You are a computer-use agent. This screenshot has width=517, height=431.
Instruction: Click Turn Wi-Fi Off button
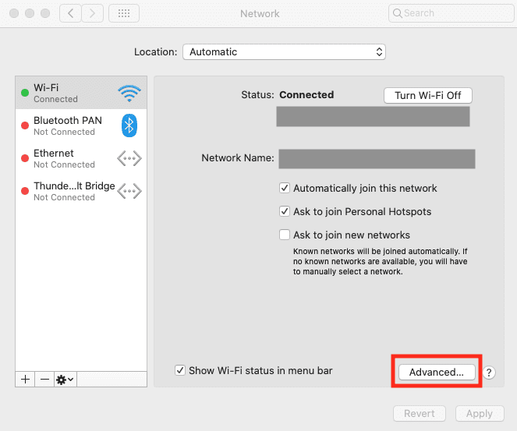tap(428, 96)
